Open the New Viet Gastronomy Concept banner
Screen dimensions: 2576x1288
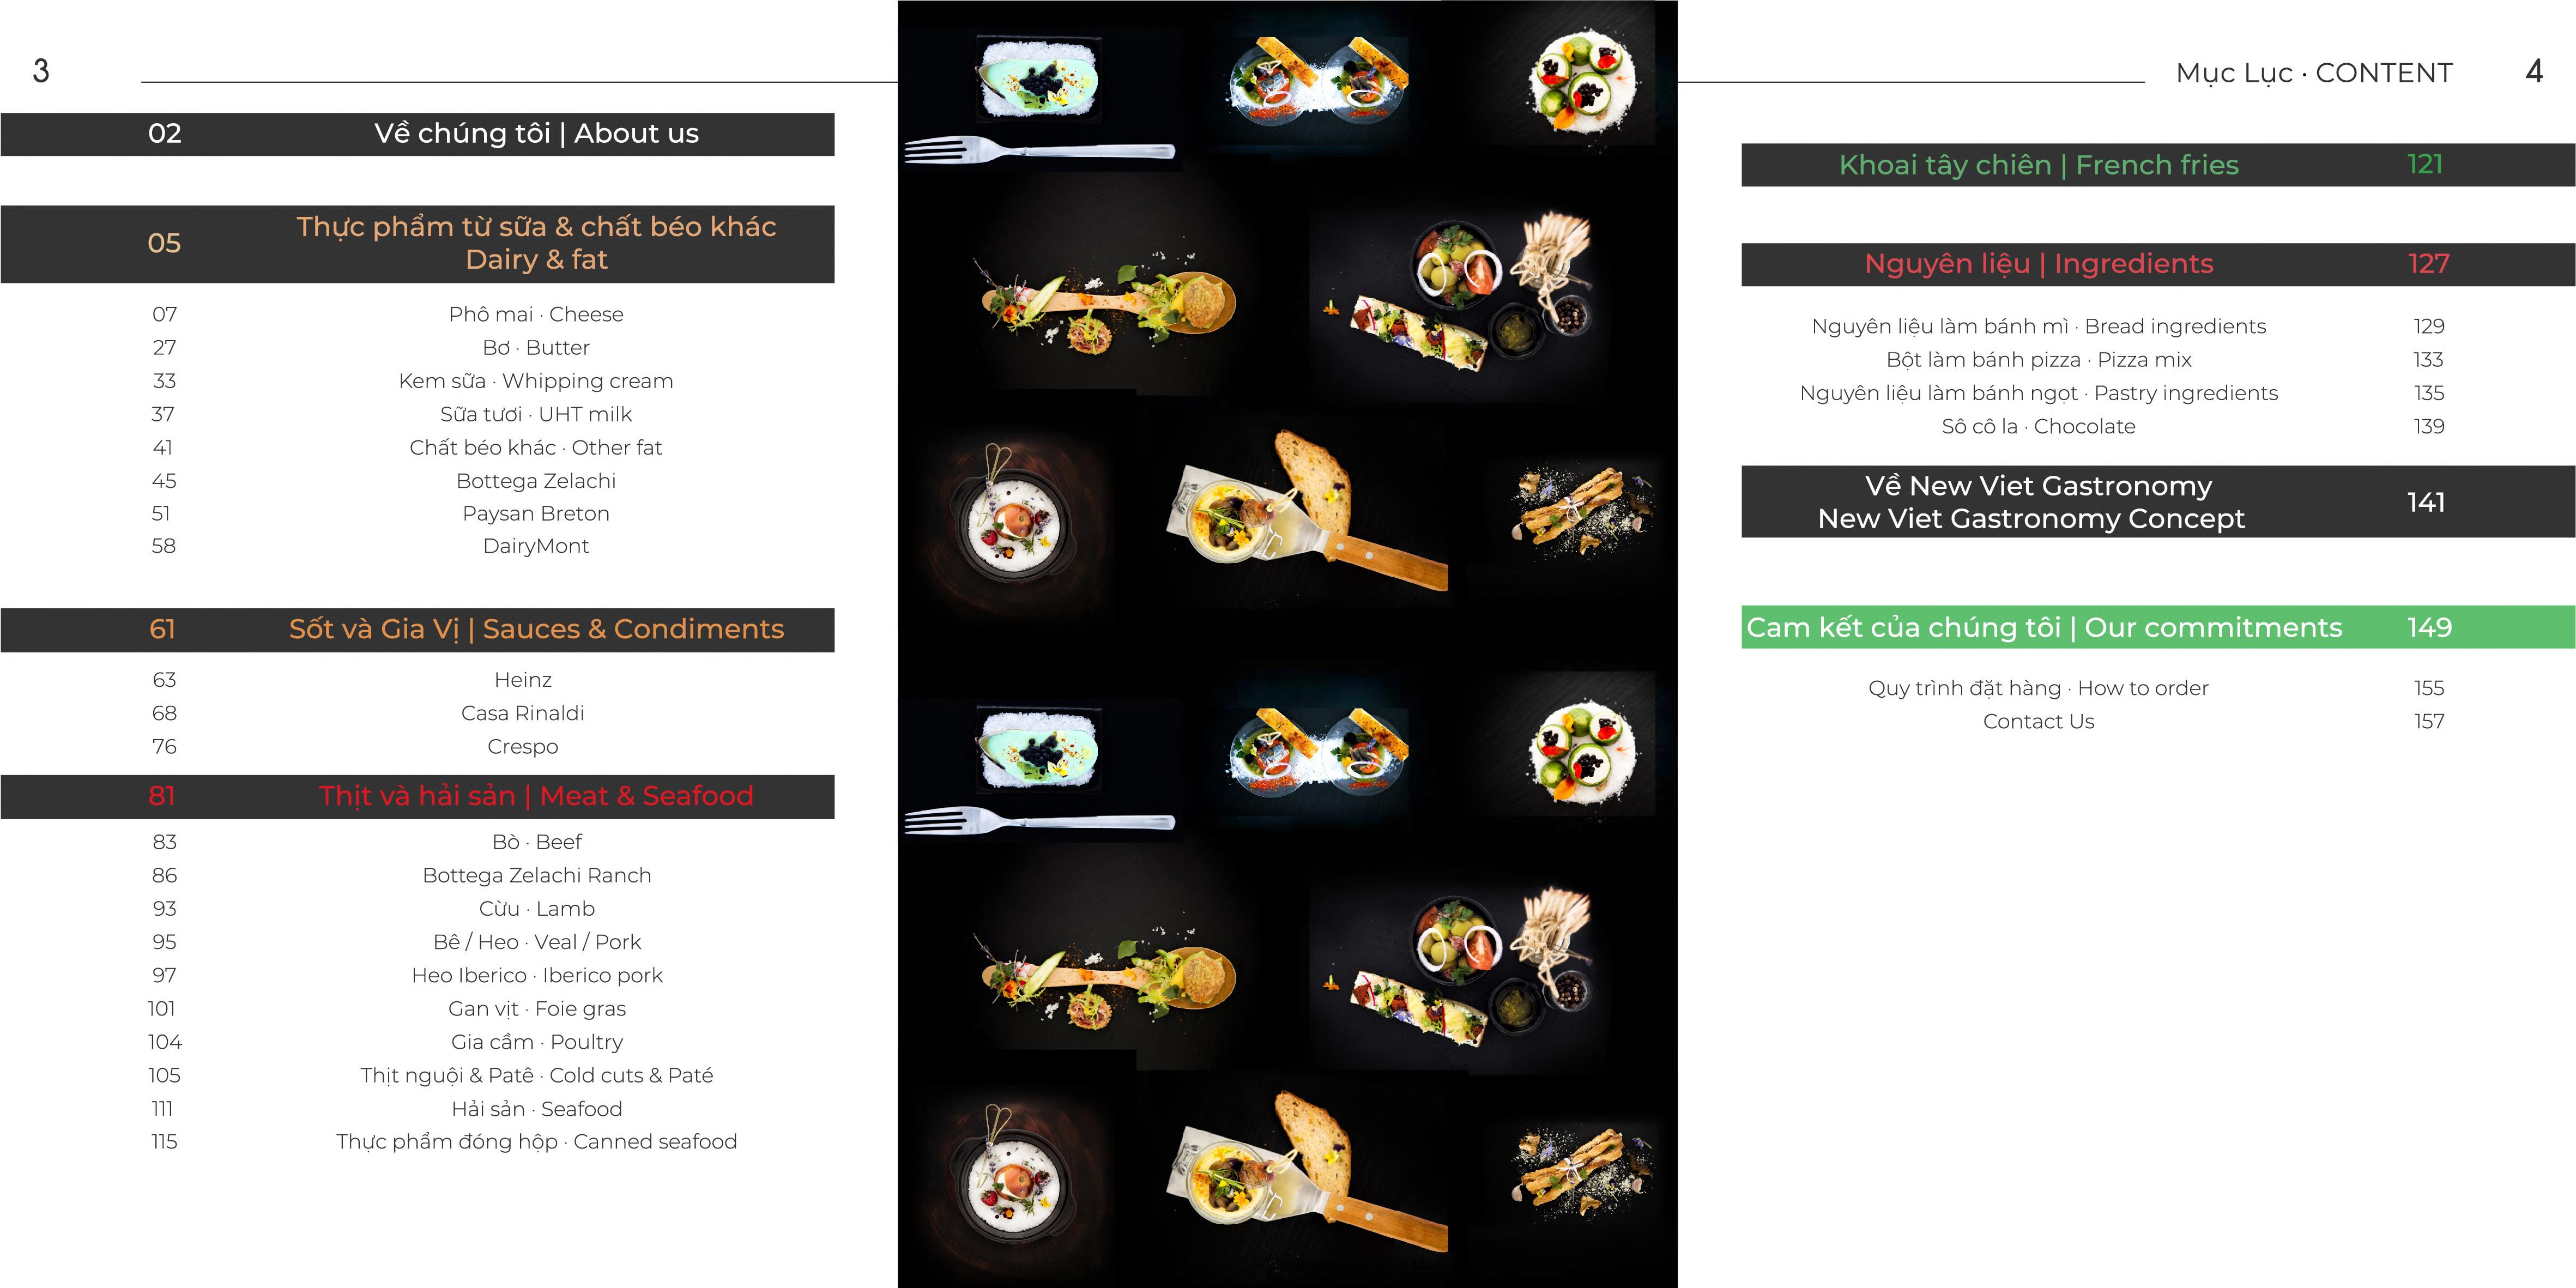pyautogui.click(x=2158, y=502)
